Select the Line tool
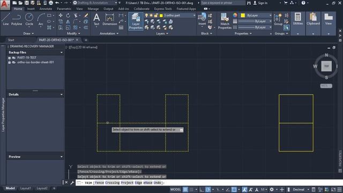The height and width of the screenshot is (193, 343). [6, 19]
